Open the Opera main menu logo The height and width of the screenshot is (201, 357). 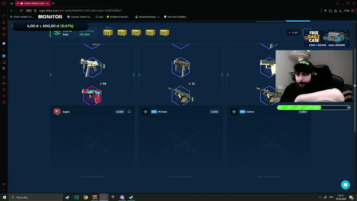click(x=4, y=4)
